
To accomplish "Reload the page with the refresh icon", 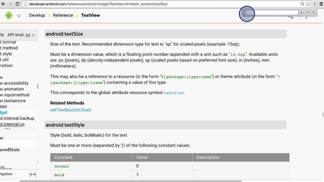I will coord(17,4).
